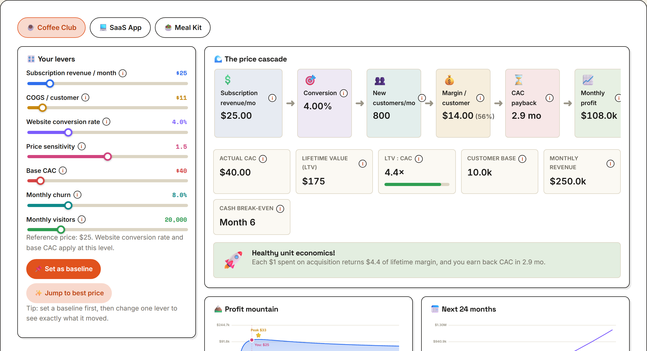647x351 pixels.
Task: Click the price cascade wave icon
Action: [x=218, y=59]
